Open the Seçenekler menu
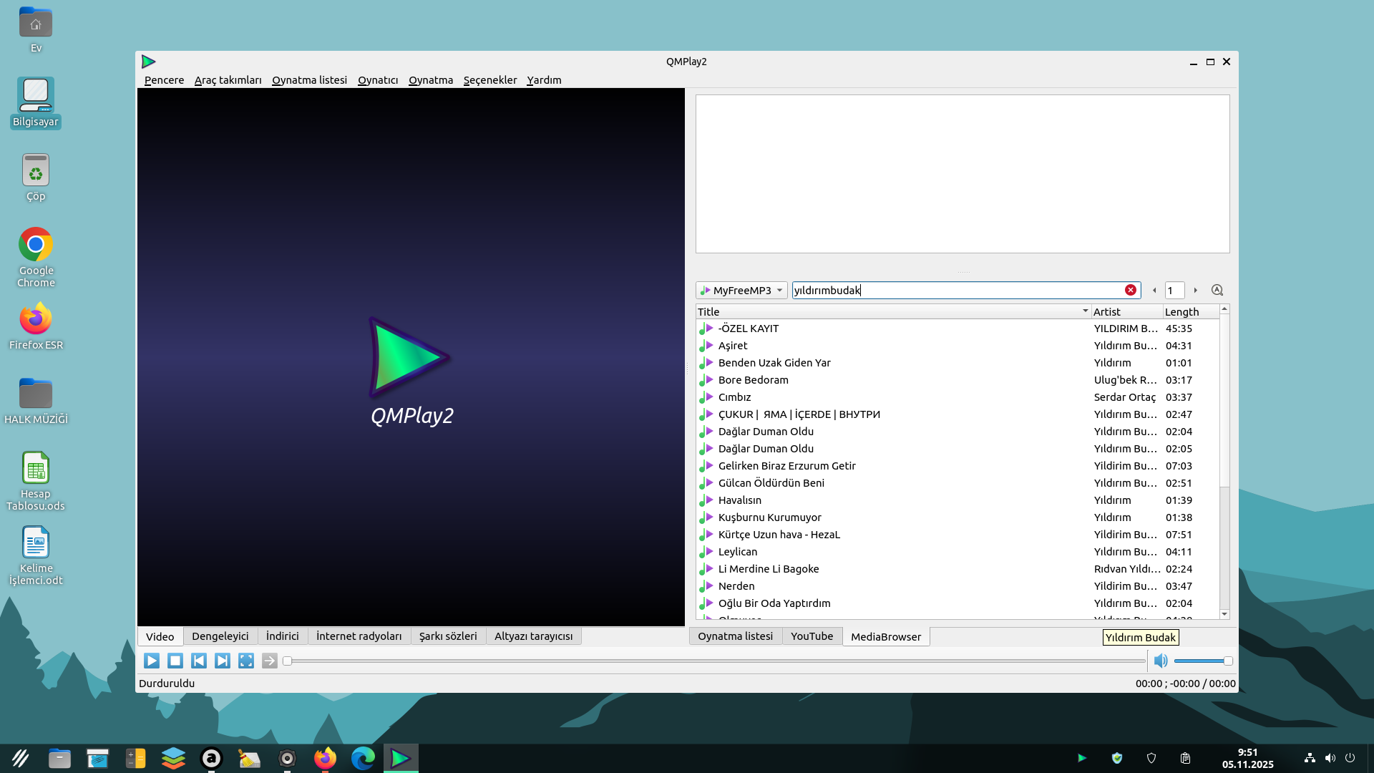This screenshot has width=1374, height=773. pos(489,80)
